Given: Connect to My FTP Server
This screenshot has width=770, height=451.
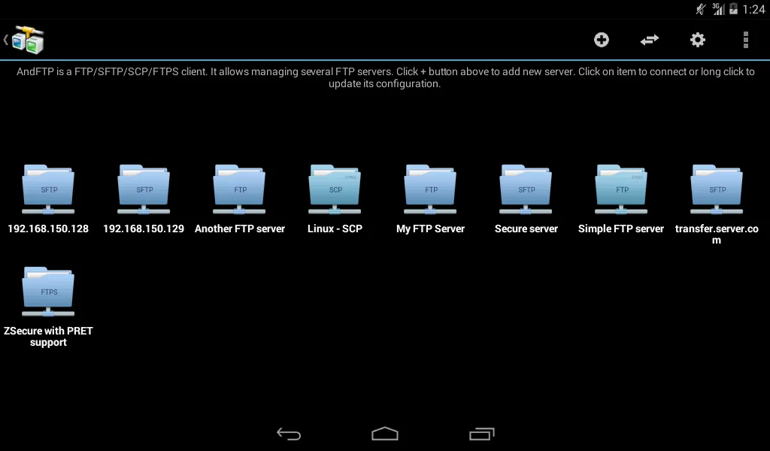Looking at the screenshot, I should [430, 188].
